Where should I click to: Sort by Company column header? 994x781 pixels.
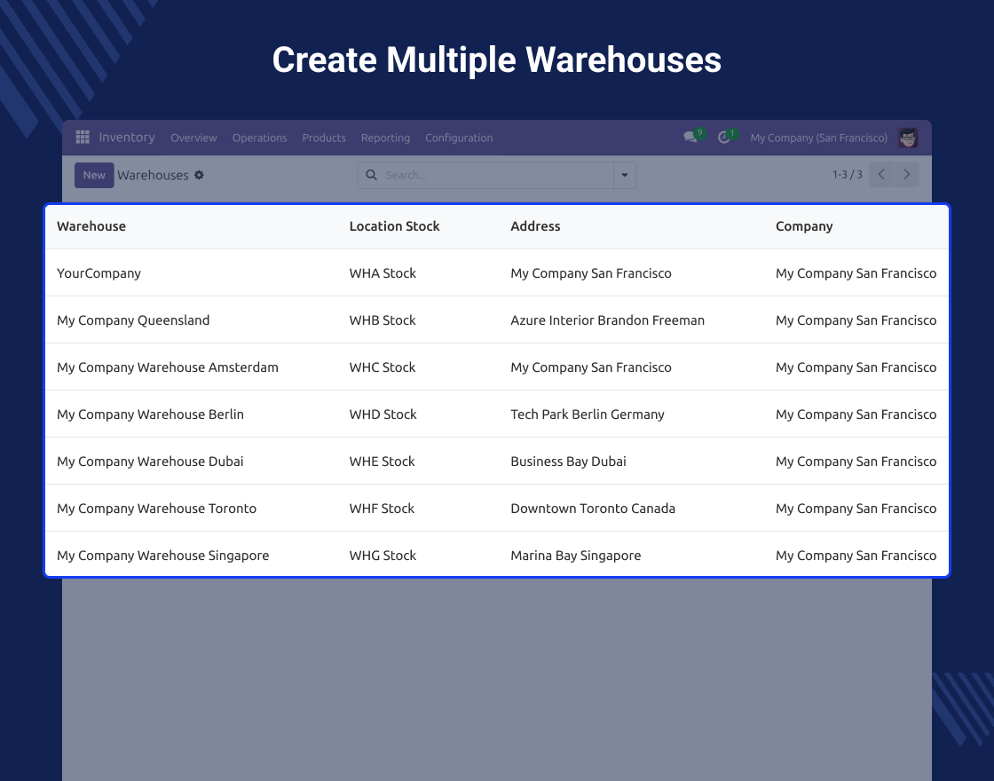[x=804, y=226]
